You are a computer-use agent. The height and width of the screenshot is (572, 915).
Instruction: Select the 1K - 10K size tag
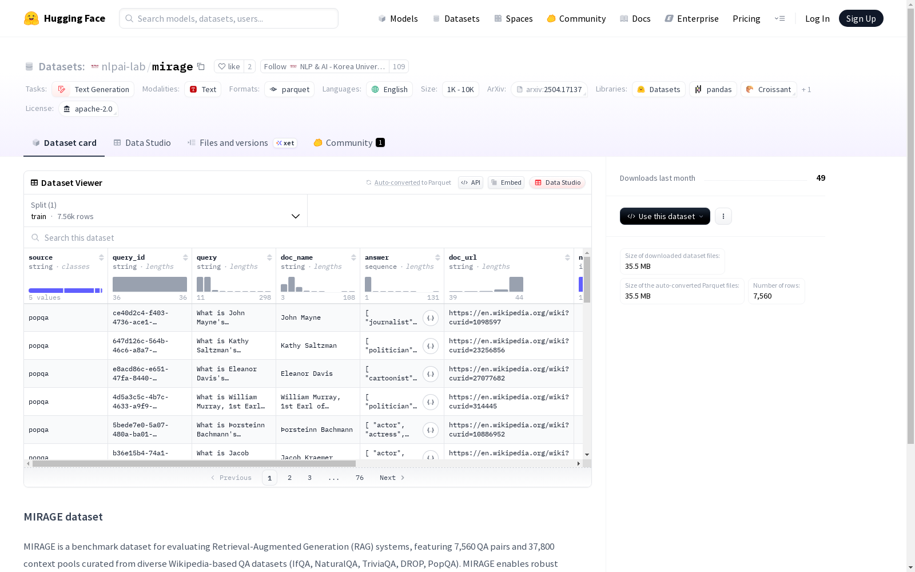pos(460,89)
